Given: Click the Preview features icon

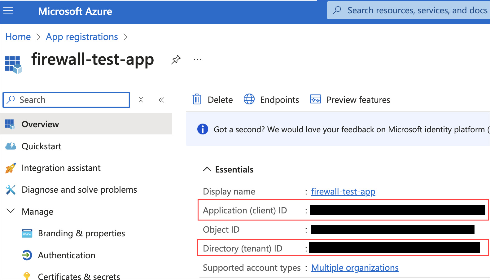Looking at the screenshot, I should 315,99.
